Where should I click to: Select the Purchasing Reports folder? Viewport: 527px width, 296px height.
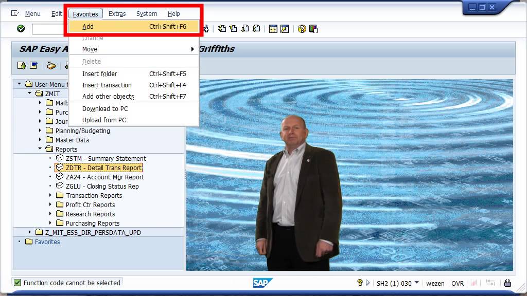(x=93, y=223)
